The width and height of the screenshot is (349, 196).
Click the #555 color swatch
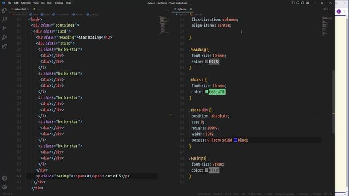207,62
